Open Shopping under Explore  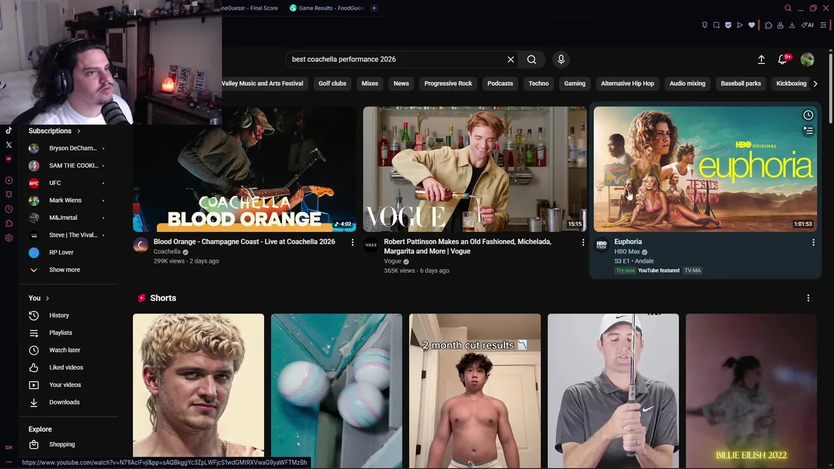point(68,444)
